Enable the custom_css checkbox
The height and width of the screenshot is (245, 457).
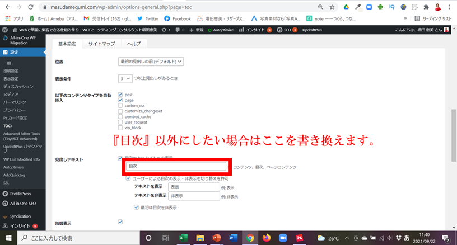tap(120, 105)
